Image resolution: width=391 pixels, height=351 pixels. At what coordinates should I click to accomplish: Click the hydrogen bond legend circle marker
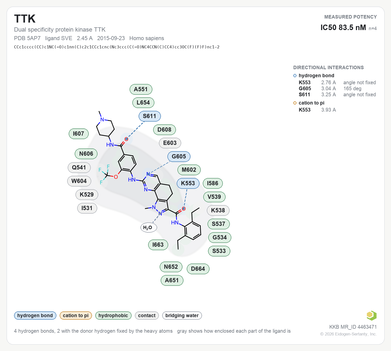coord(295,76)
